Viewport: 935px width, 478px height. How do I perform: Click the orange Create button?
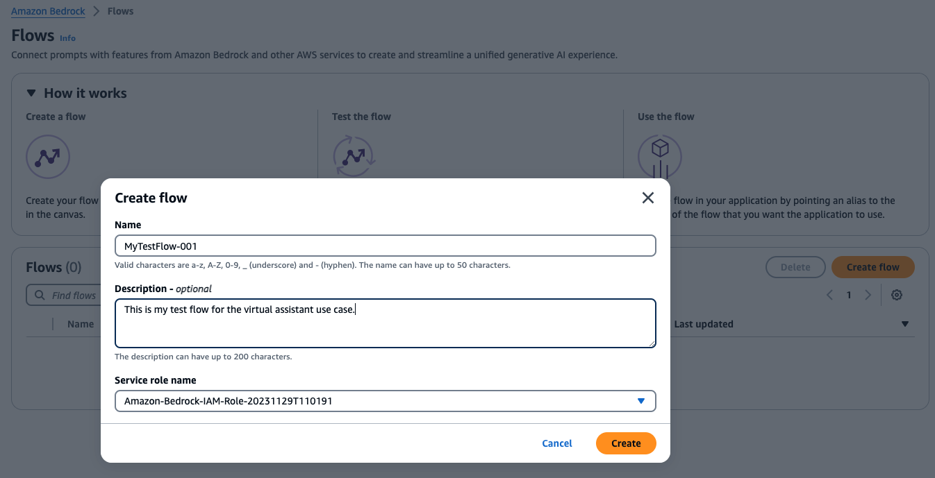626,443
